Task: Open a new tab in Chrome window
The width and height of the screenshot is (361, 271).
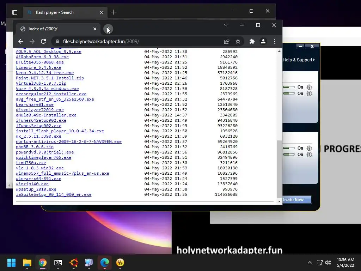Action: [x=108, y=29]
